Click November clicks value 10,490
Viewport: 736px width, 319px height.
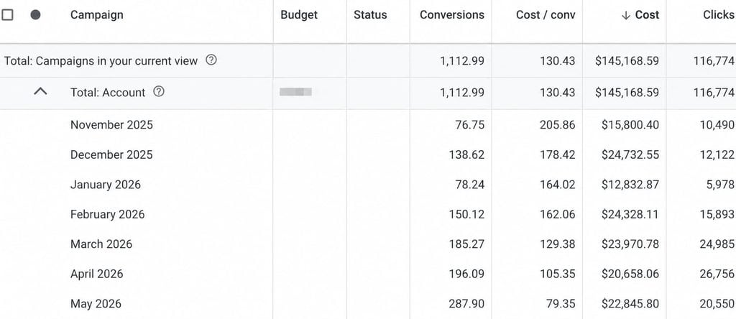(x=717, y=125)
